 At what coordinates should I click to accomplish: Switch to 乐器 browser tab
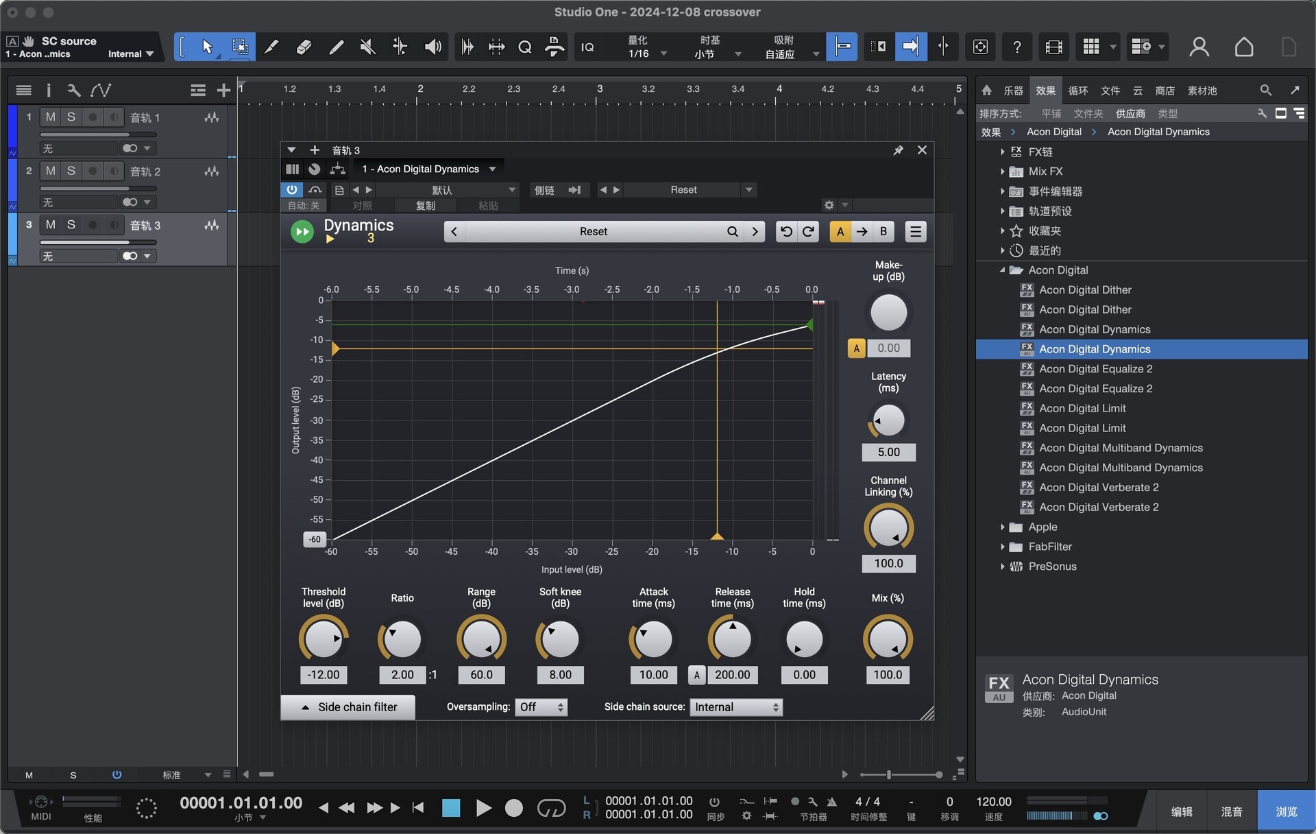[x=1013, y=91]
